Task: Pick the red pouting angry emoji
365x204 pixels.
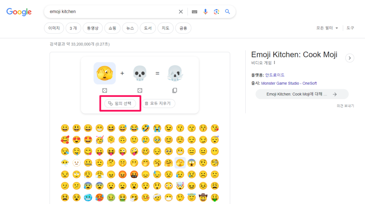Action: [x=123, y=174]
